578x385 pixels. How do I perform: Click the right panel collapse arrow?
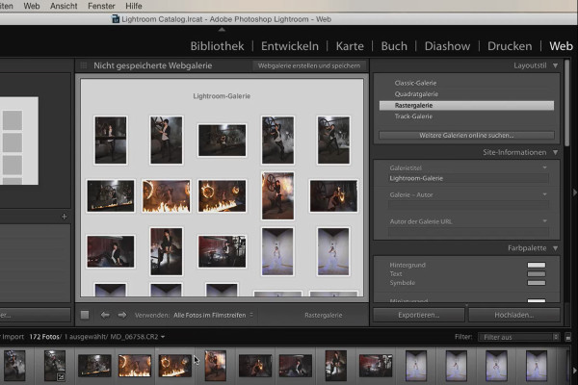[574, 192]
